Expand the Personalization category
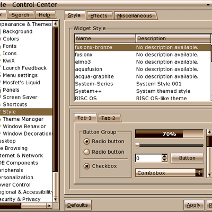This screenshot has width=212, height=212. (x=16, y=178)
